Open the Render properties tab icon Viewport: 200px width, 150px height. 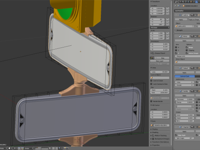tap(180, 2)
